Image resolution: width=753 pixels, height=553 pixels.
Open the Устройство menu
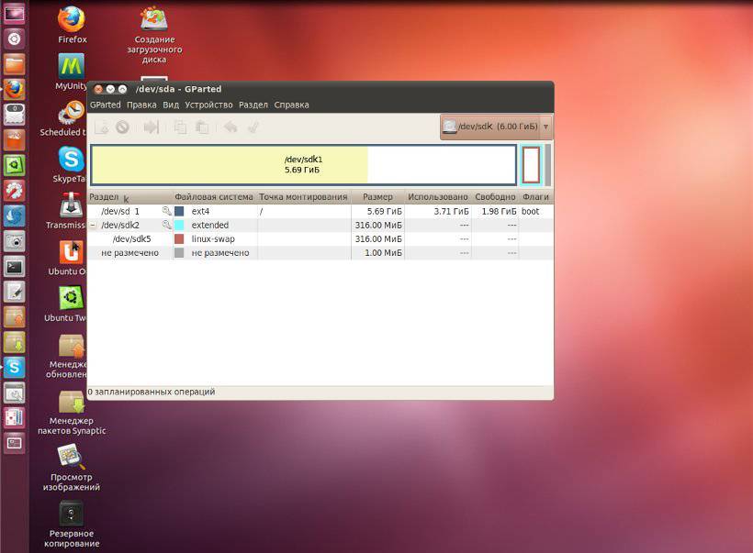pos(208,105)
